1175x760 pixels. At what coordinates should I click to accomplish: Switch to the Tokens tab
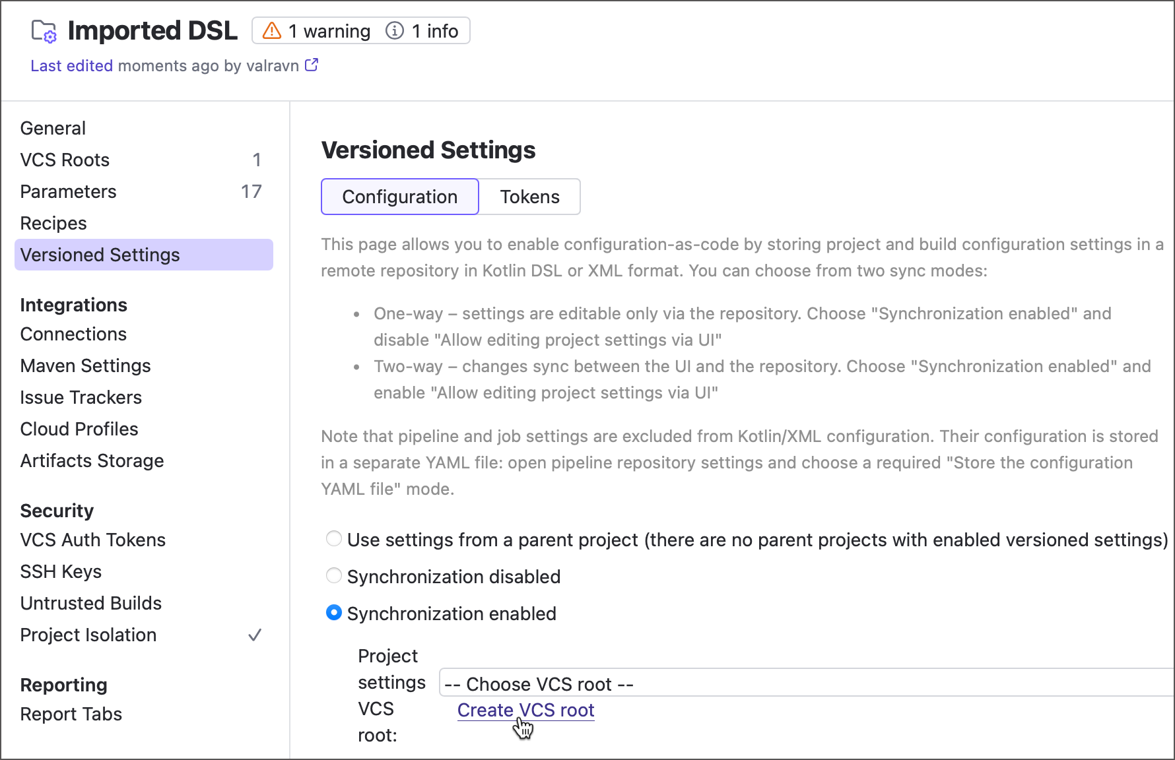pyautogui.click(x=529, y=197)
